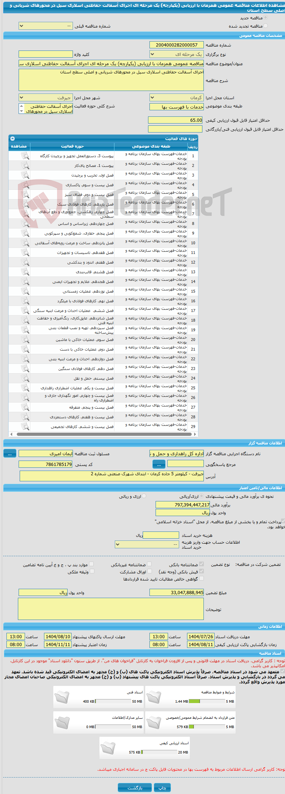Open view icon for row 27 activity
The height and width of the screenshot is (794, 285).
click(25, 407)
